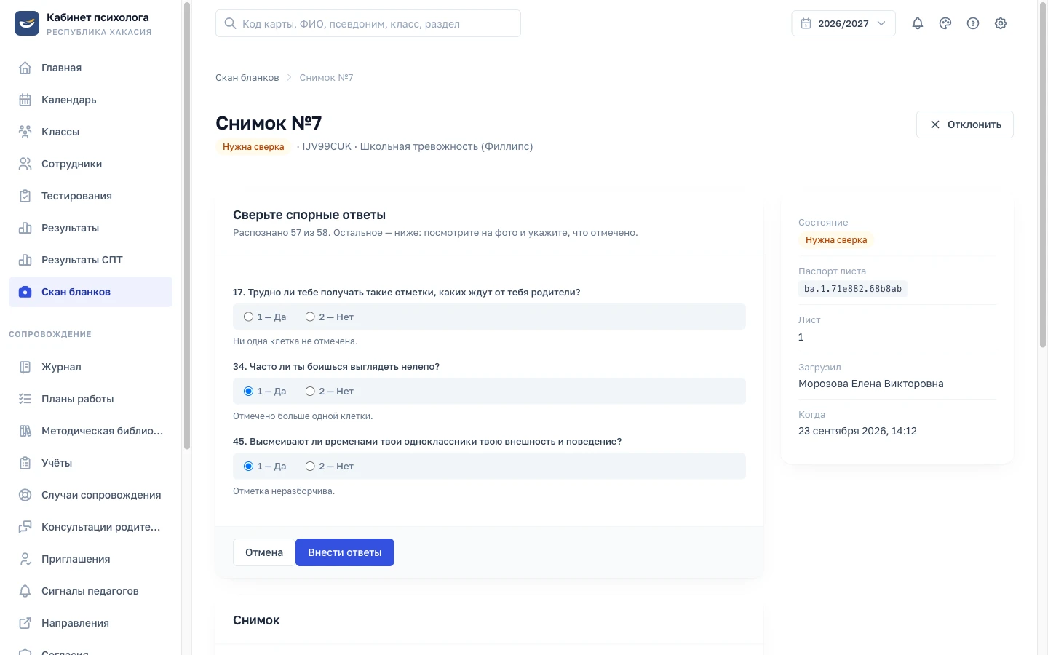Open Планы работы menu item
The width and height of the screenshot is (1048, 655).
tap(90, 399)
